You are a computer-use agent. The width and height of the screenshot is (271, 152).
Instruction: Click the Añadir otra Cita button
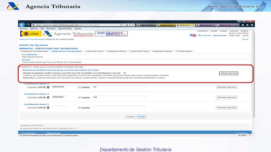pyautogui.click(x=228, y=73)
